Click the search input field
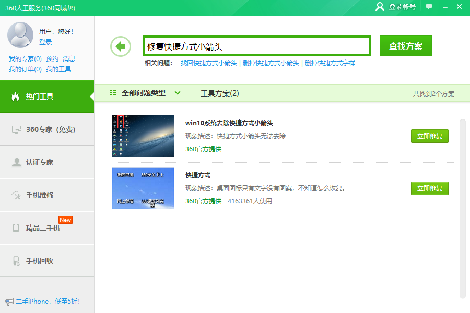Image resolution: width=470 pixels, height=313 pixels. (x=257, y=46)
